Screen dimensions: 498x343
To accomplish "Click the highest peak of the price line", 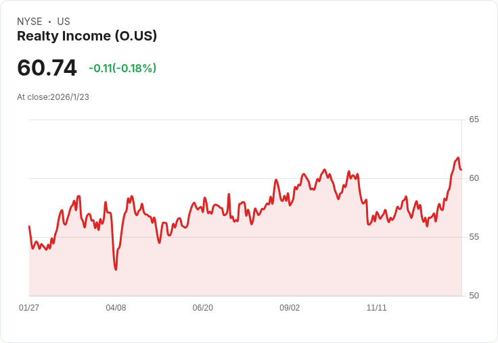I will point(458,158).
